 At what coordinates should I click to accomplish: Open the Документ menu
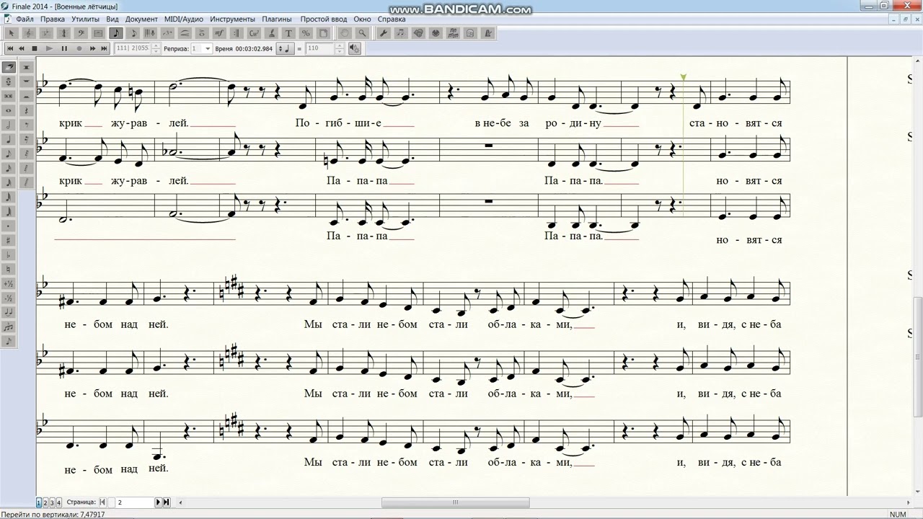[x=141, y=19]
